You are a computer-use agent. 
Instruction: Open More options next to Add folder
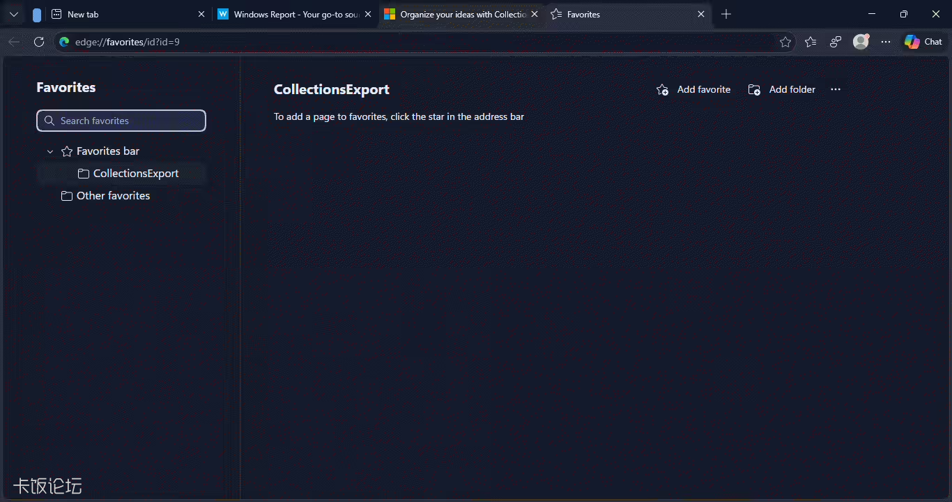pos(836,89)
